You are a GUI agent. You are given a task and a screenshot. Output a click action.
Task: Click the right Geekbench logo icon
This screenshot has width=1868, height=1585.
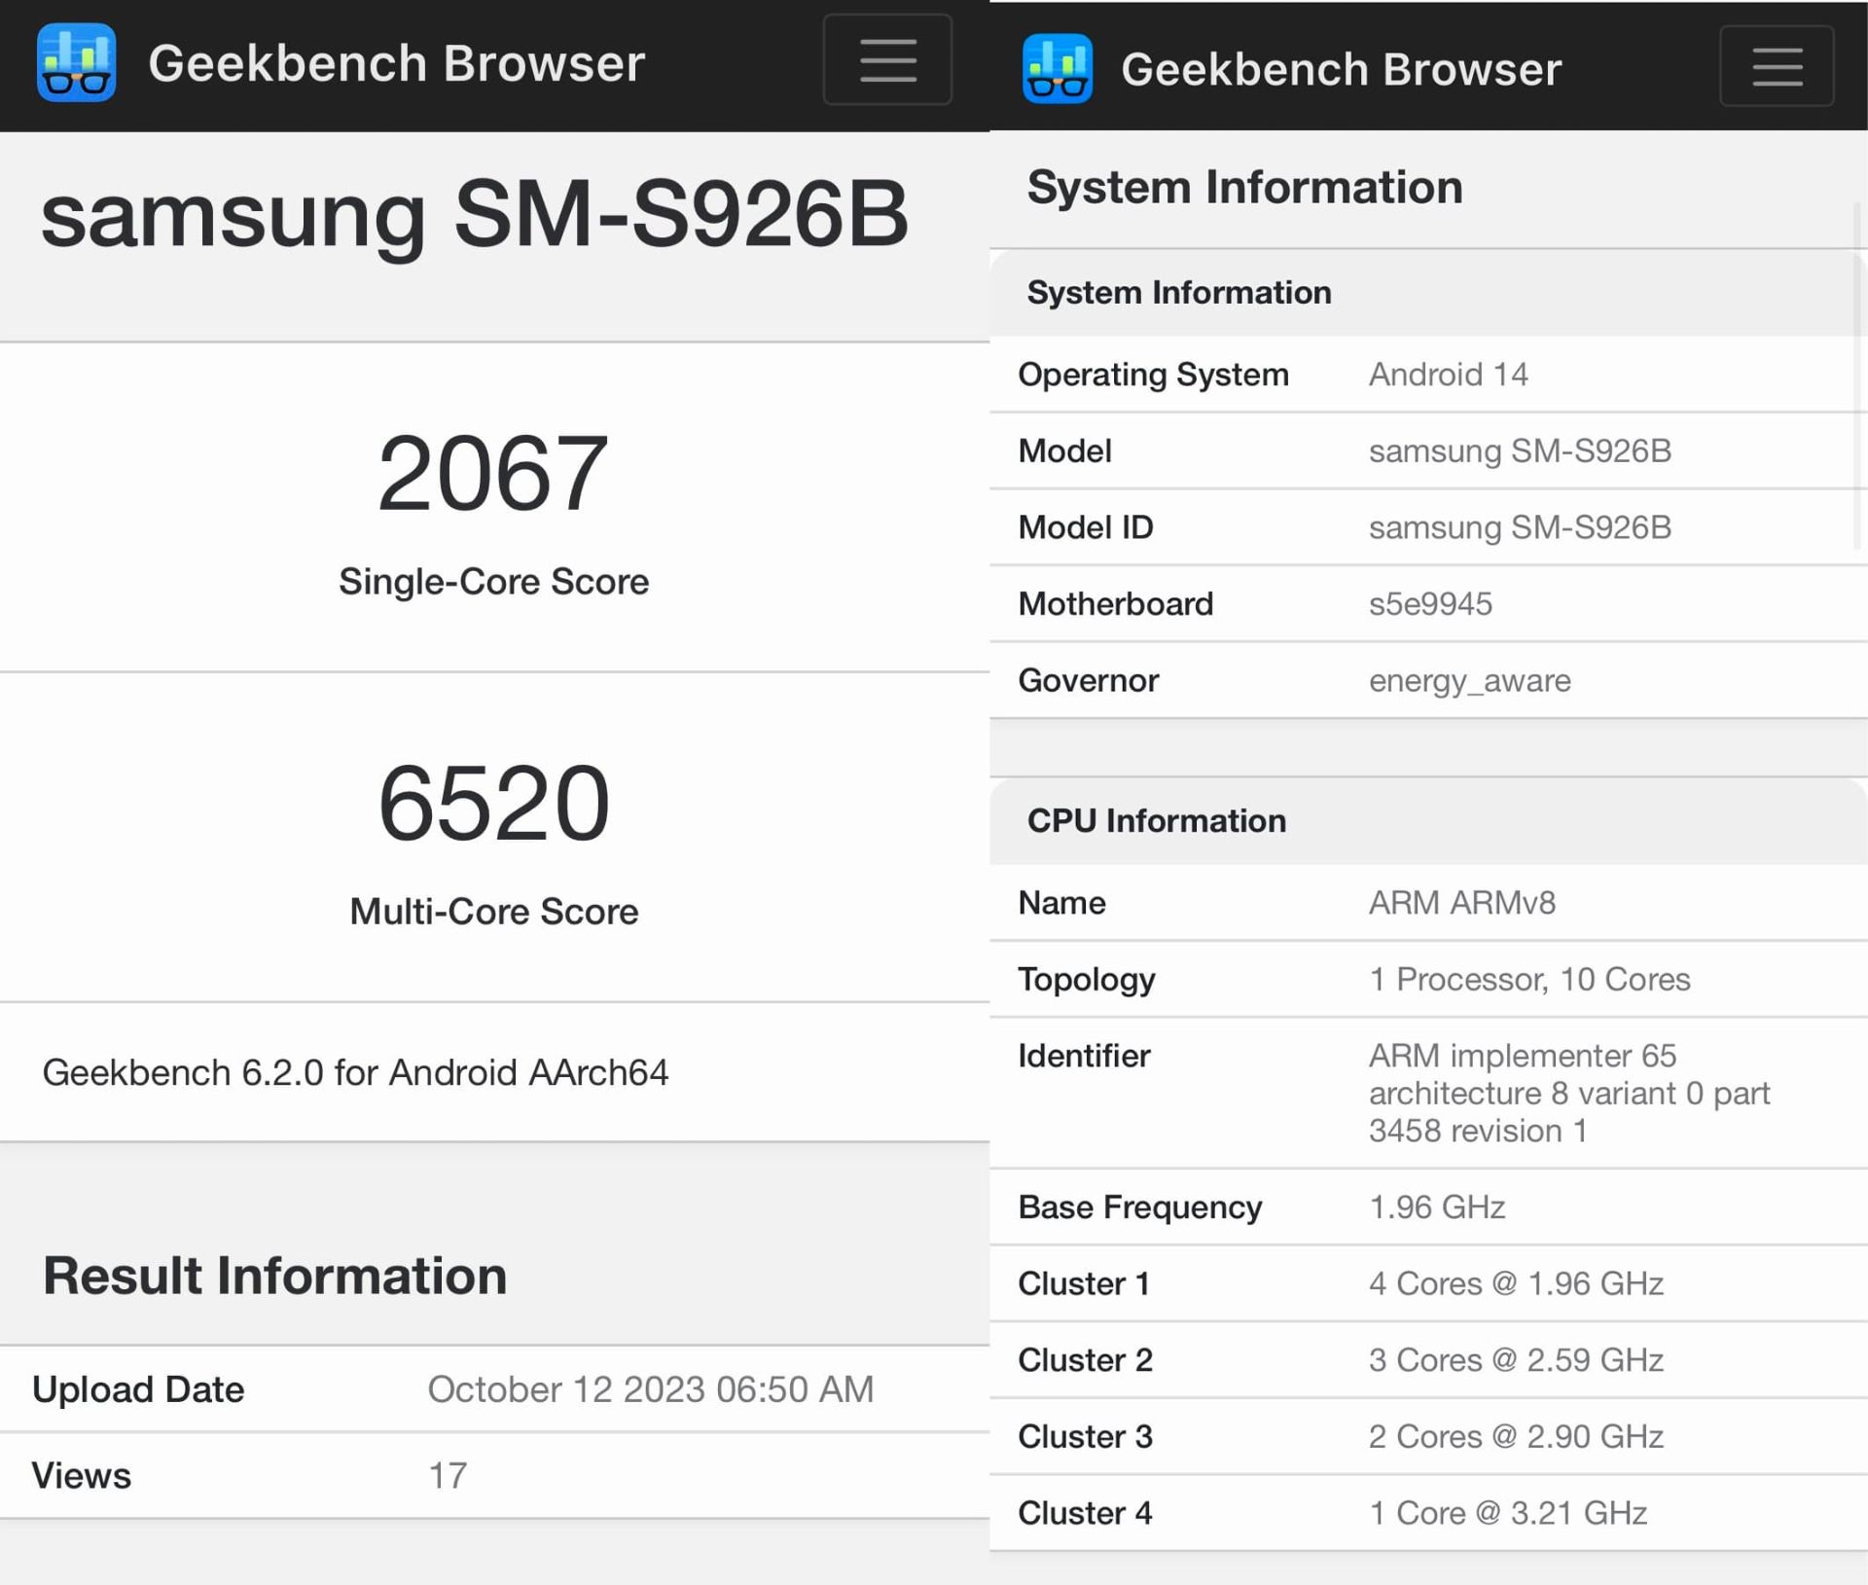pyautogui.click(x=1058, y=68)
